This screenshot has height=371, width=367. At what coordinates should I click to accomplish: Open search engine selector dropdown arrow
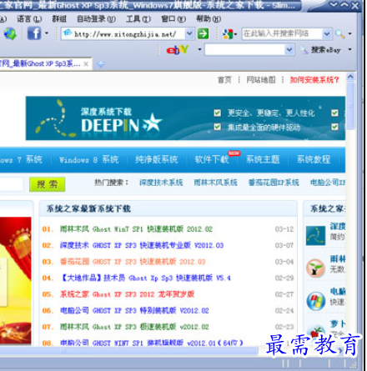pyautogui.click(x=235, y=34)
